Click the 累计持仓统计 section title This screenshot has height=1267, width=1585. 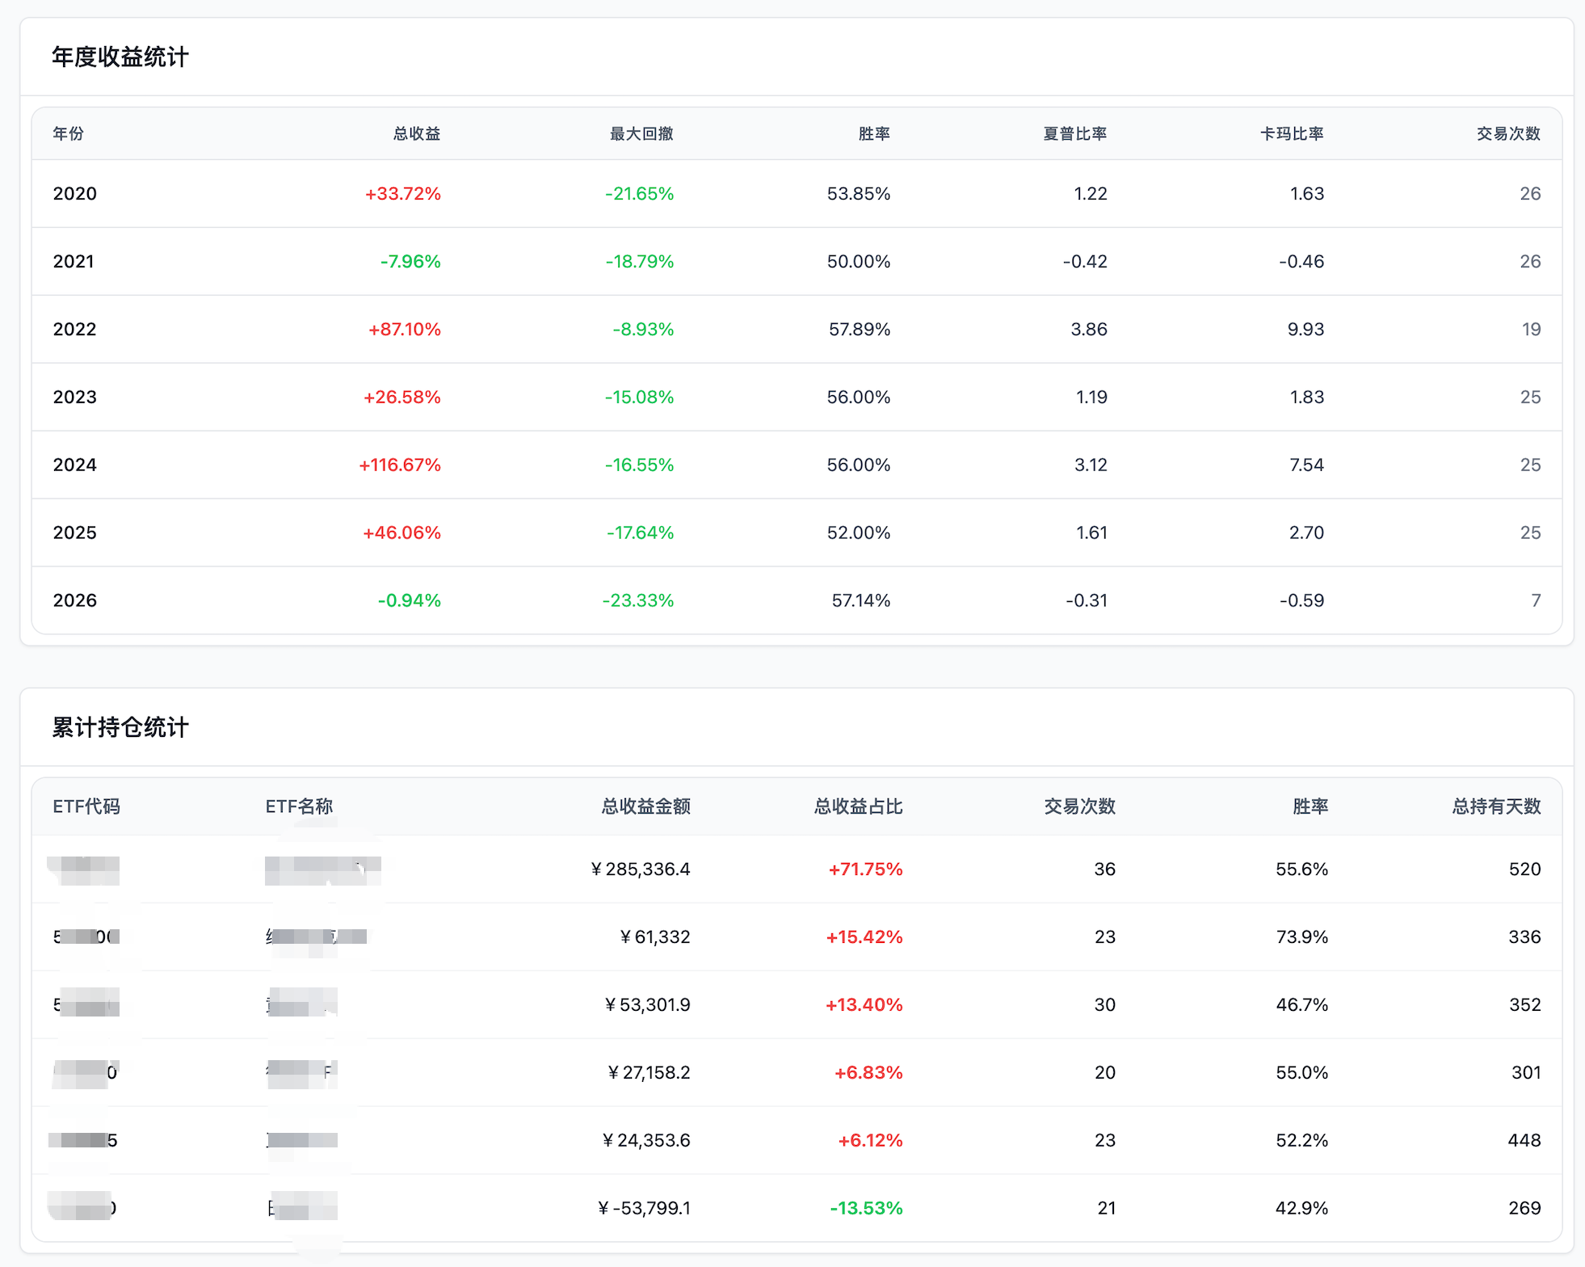120,727
